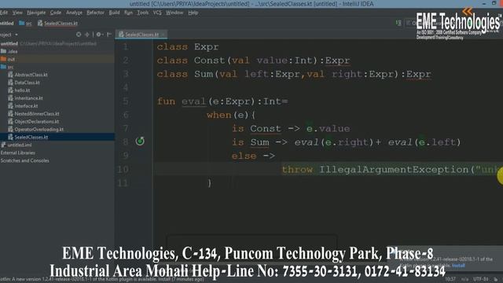Open the Navigate menu
Screen dimensions: 503x283
click(x=36, y=13)
